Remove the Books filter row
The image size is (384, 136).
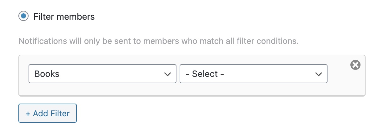[x=355, y=65]
